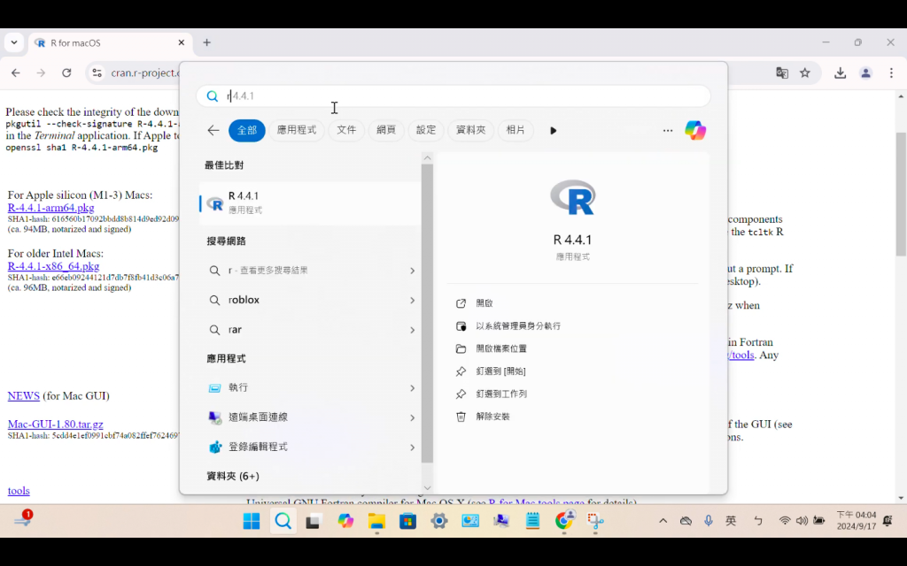View site information icon in address bar
Viewport: 907px width, 566px height.
pyautogui.click(x=97, y=73)
